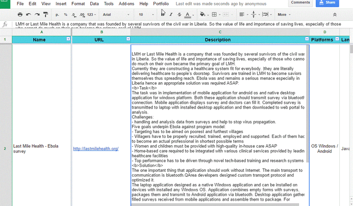Select cell 'Last Mile Health - Ebola survey'
Image resolution: width=353 pixels, height=206 pixels.
click(x=42, y=148)
